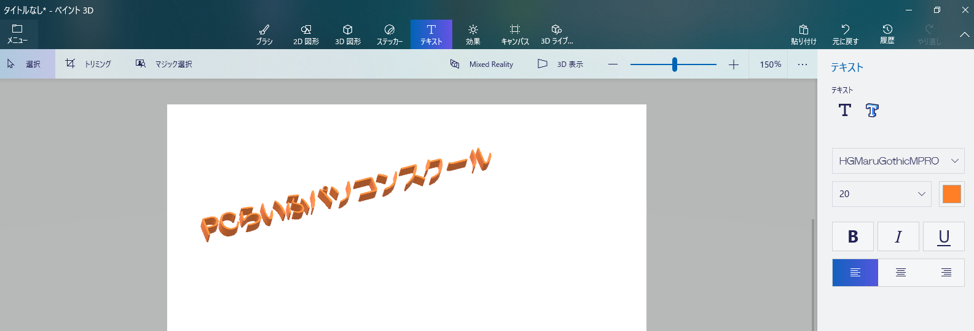This screenshot has height=331, width=974.
Task: Click the 貼り付け paste button
Action: coord(804,34)
